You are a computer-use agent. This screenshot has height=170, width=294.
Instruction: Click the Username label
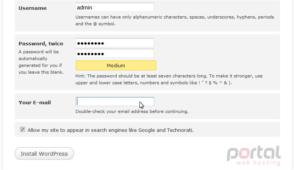pyautogui.click(x=33, y=8)
